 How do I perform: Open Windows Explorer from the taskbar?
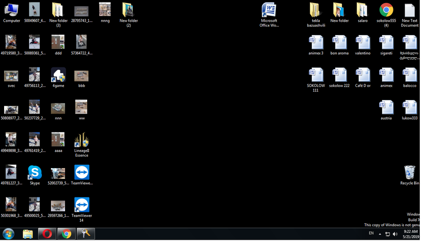click(x=28, y=234)
